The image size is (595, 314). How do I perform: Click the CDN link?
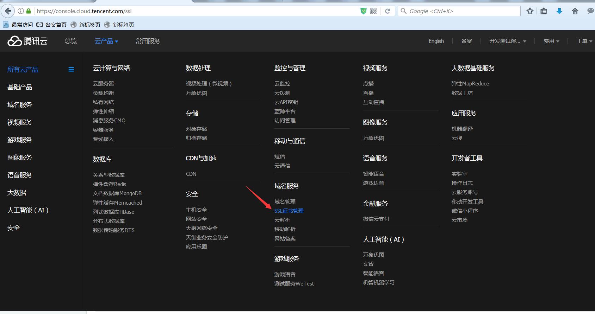pyautogui.click(x=191, y=174)
